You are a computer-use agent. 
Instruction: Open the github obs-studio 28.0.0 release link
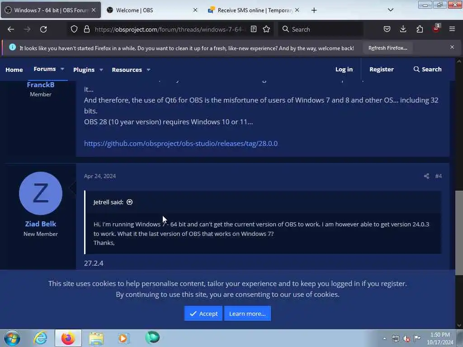[x=181, y=143]
